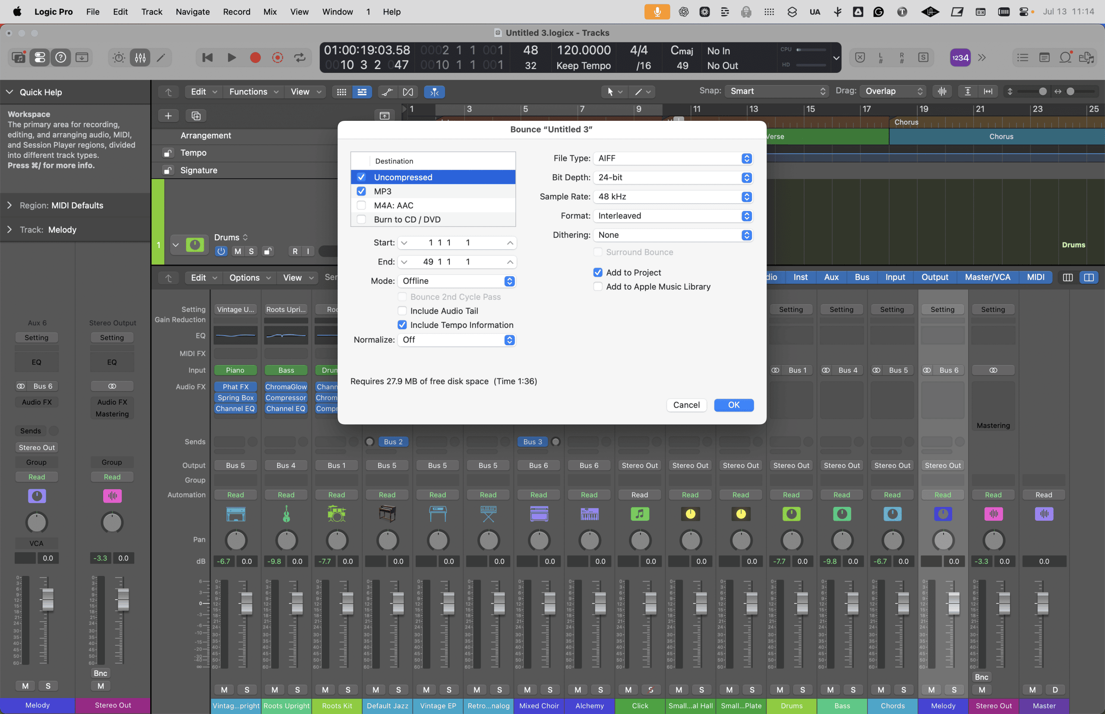Click the Vintage Upright piano track icon
1105x714 pixels.
236,514
